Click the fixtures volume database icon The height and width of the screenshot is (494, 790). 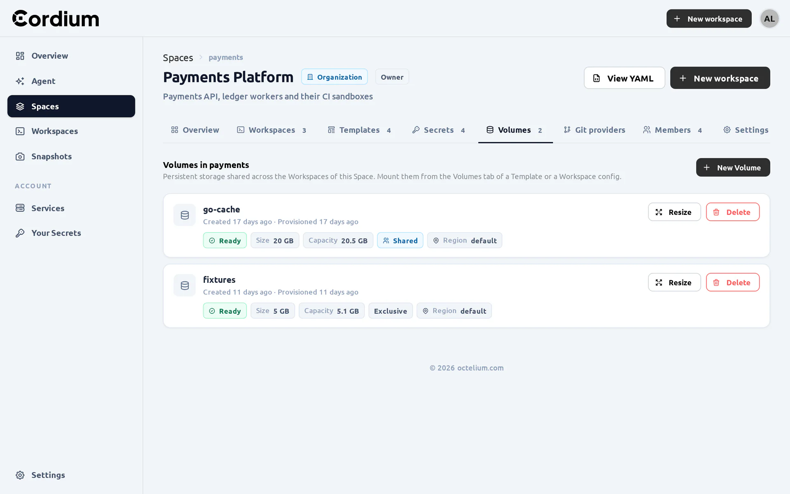coord(184,285)
